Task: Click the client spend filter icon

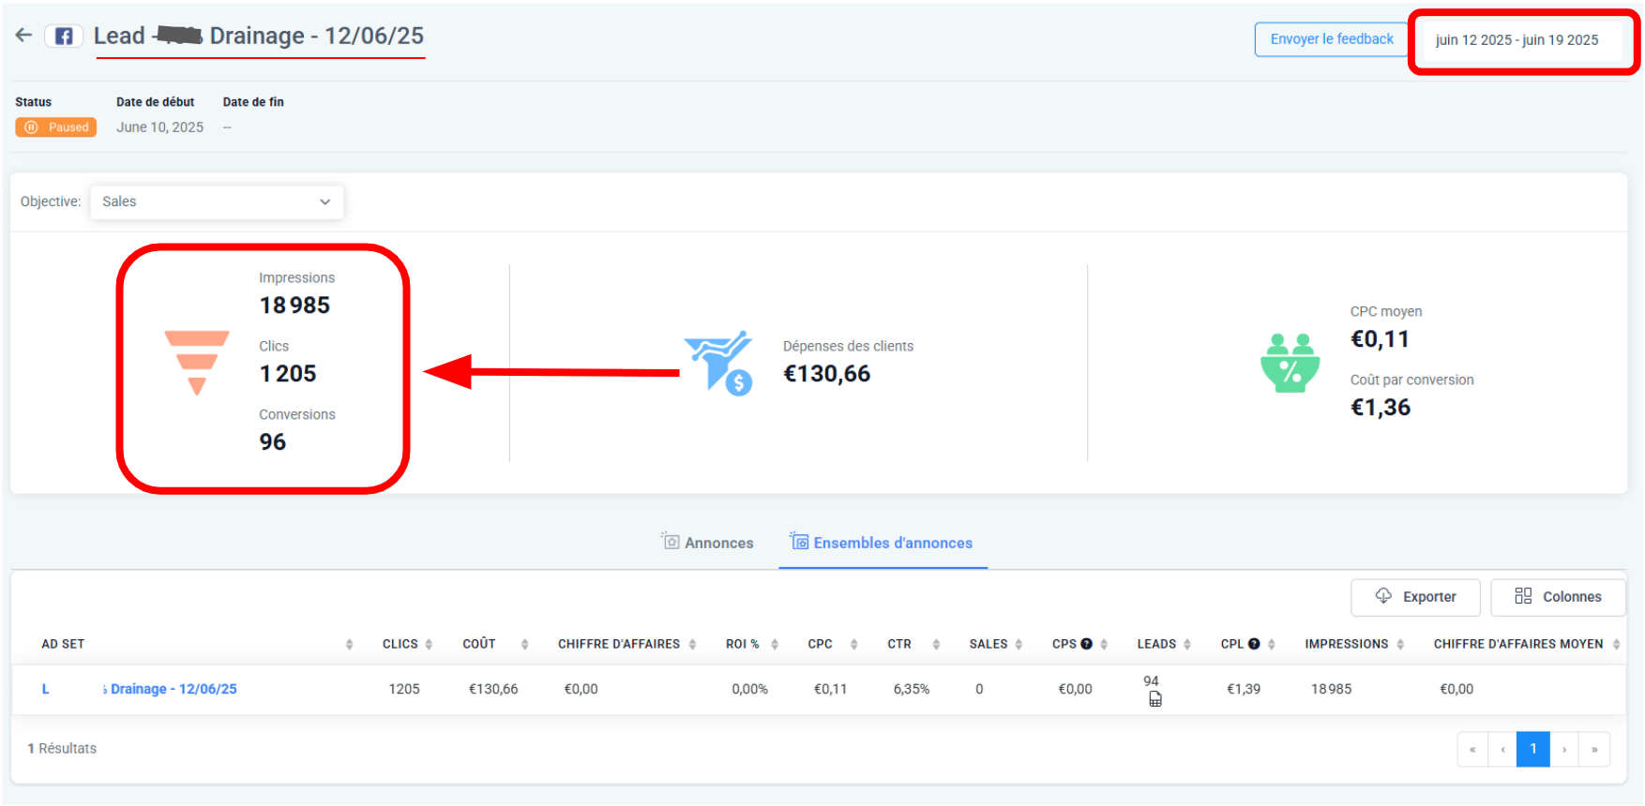Action: [719, 363]
